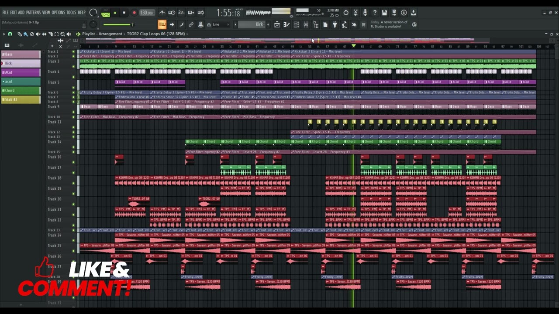Open the tempo tapper icon
This screenshot has width=559, height=314.
[x=344, y=24]
